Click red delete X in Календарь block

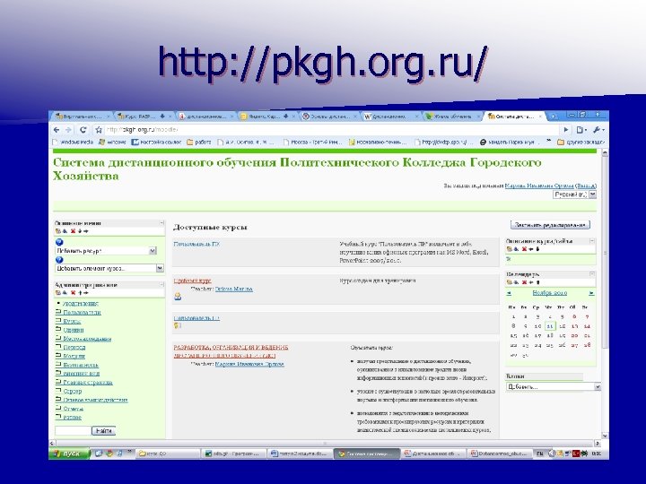coord(524,282)
